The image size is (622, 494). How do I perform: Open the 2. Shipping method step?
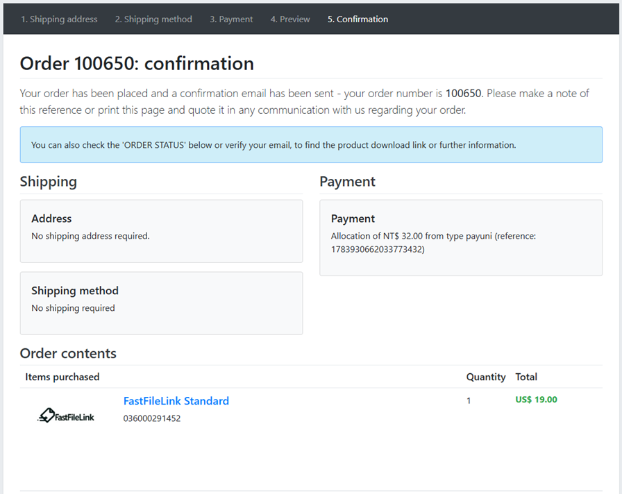click(x=153, y=19)
